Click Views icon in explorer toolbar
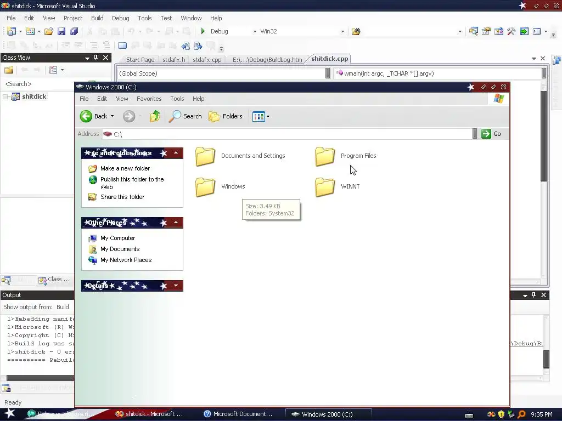Screen dimensions: 562x421 tap(258, 116)
